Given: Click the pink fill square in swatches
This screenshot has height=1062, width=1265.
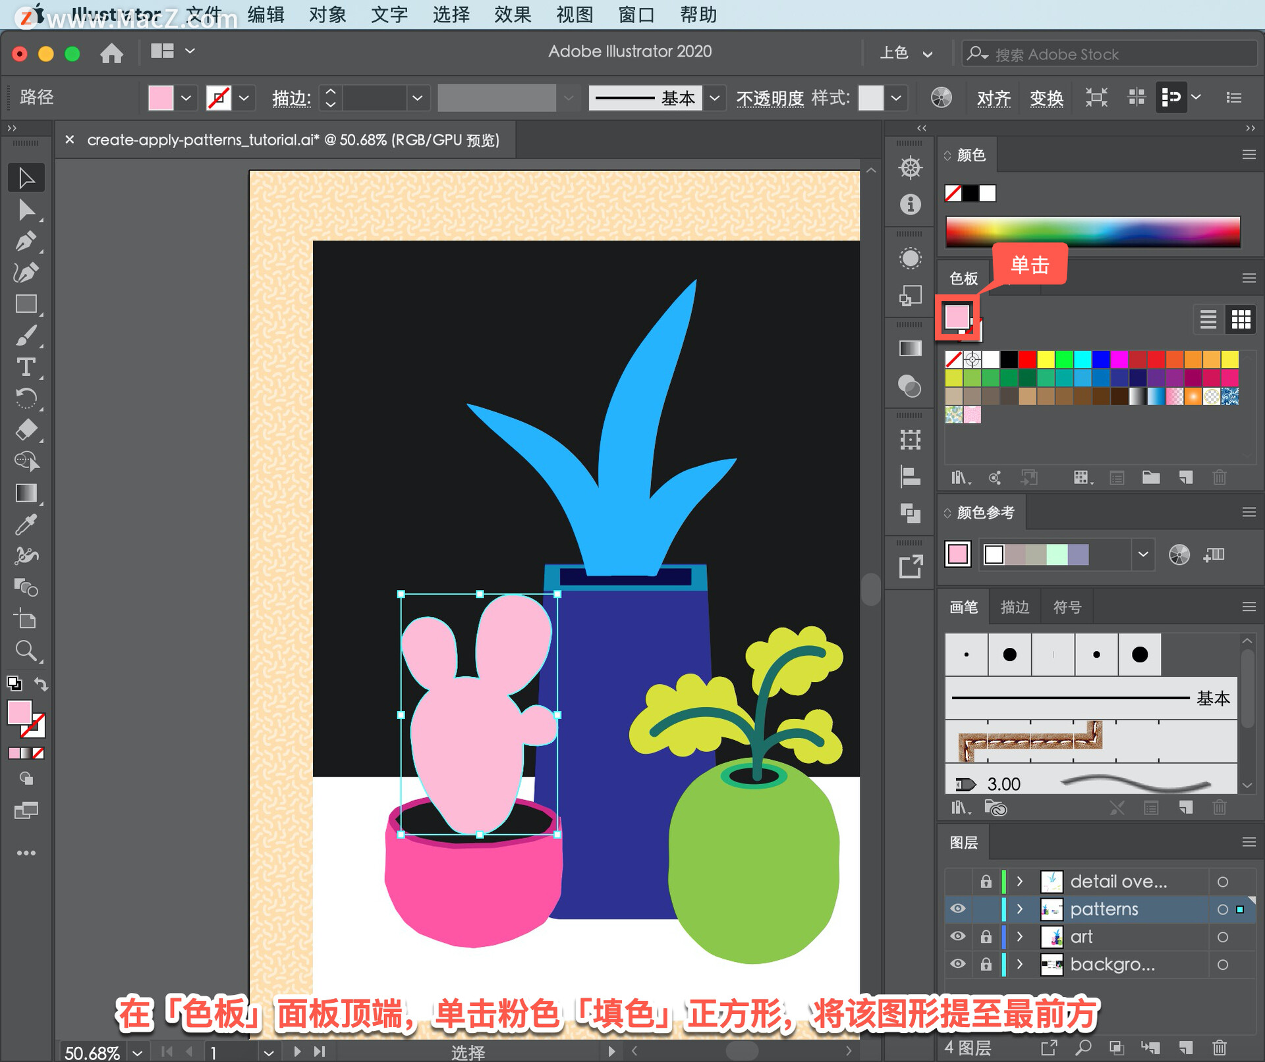Looking at the screenshot, I should coord(957,317).
